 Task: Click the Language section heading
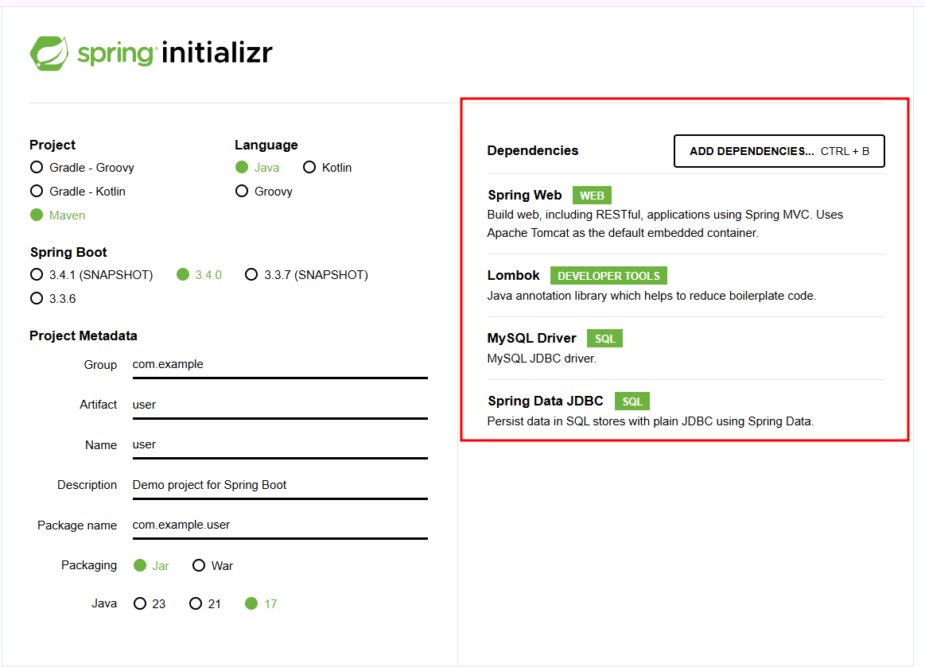pos(266,145)
